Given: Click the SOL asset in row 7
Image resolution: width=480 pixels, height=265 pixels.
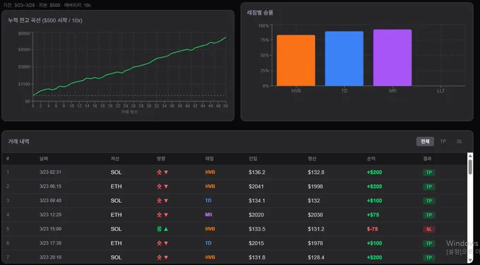Looking at the screenshot, I should pyautogui.click(x=116, y=258).
